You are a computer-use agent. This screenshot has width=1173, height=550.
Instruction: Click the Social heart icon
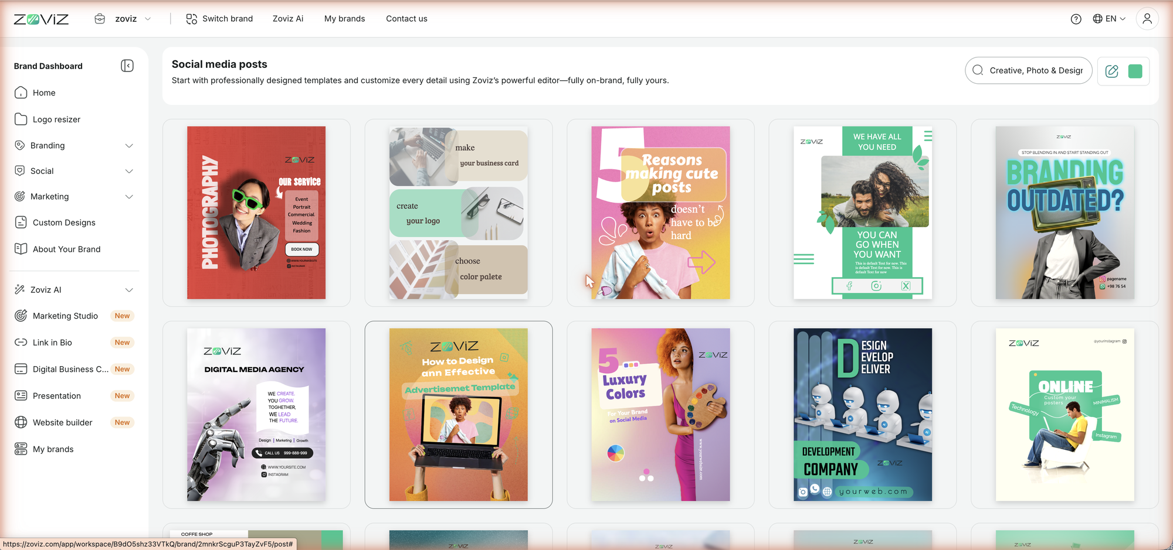coord(20,171)
